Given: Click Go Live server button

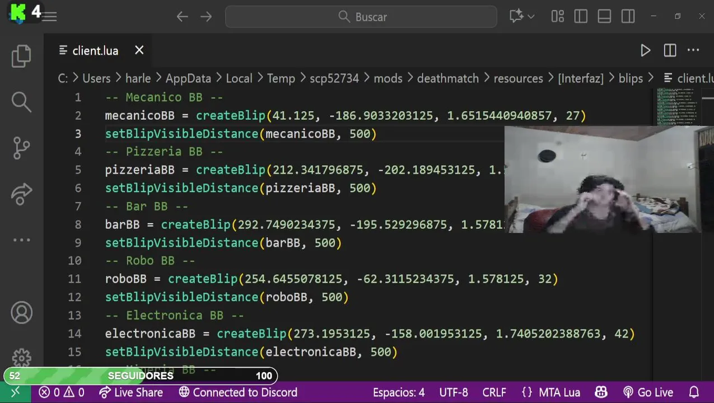Looking at the screenshot, I should [x=648, y=392].
